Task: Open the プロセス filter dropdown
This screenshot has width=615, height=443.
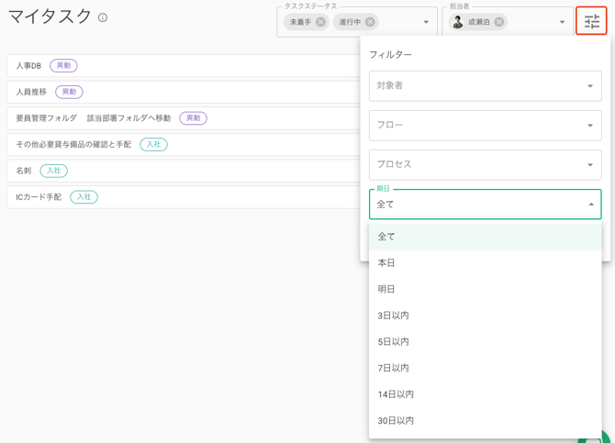Action: [486, 165]
